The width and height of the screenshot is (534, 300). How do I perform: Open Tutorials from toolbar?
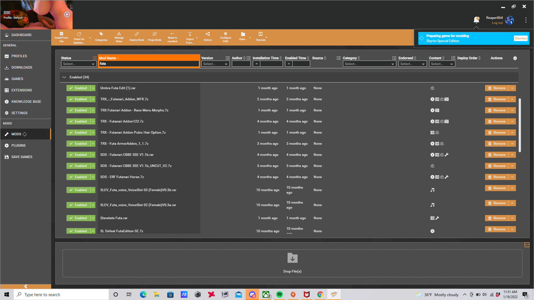pyautogui.click(x=261, y=37)
